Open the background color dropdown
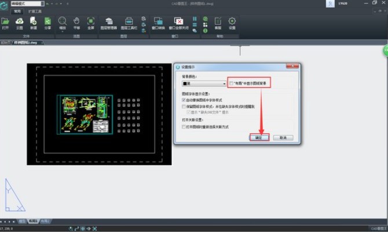The height and width of the screenshot is (233, 388). coord(204,84)
